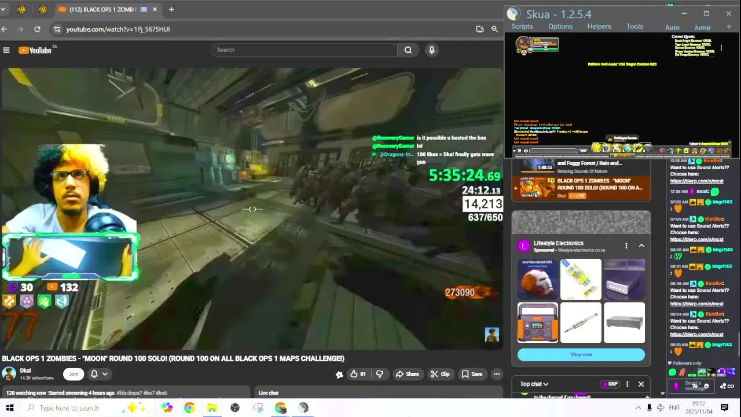Open the audio jack plug product thumbnail
The width and height of the screenshot is (741, 417).
coord(581,323)
